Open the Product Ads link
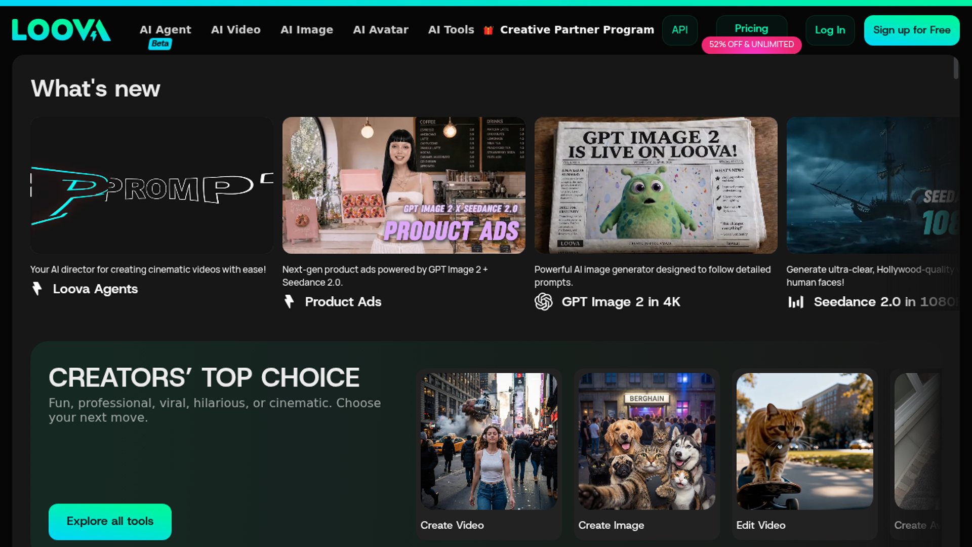This screenshot has width=972, height=547. [343, 301]
